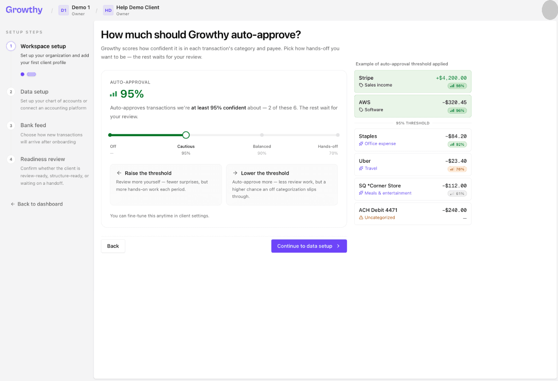Screen dimensions: 558x381
Task: Click the warning icon next to Uncategorized
Action: click(x=361, y=217)
